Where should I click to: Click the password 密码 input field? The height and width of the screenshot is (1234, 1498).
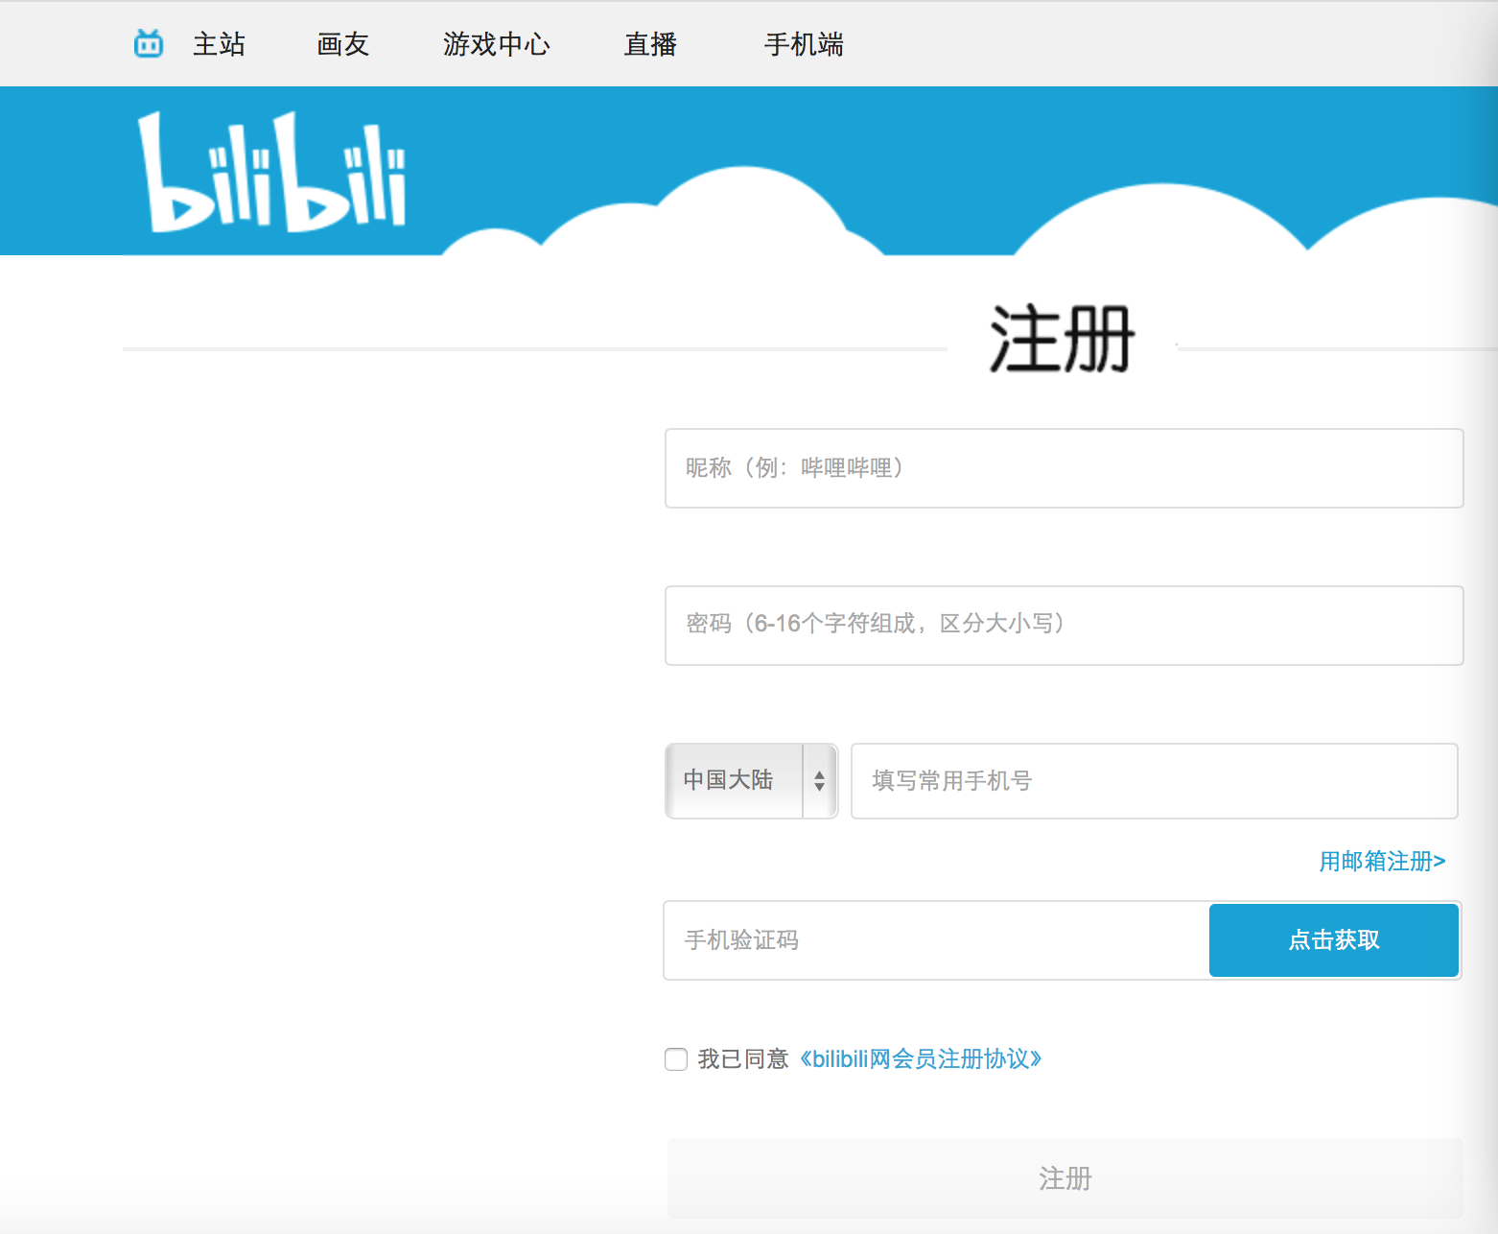pyautogui.click(x=1065, y=625)
